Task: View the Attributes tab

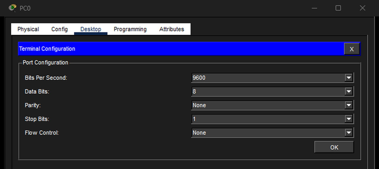Action: (171, 29)
